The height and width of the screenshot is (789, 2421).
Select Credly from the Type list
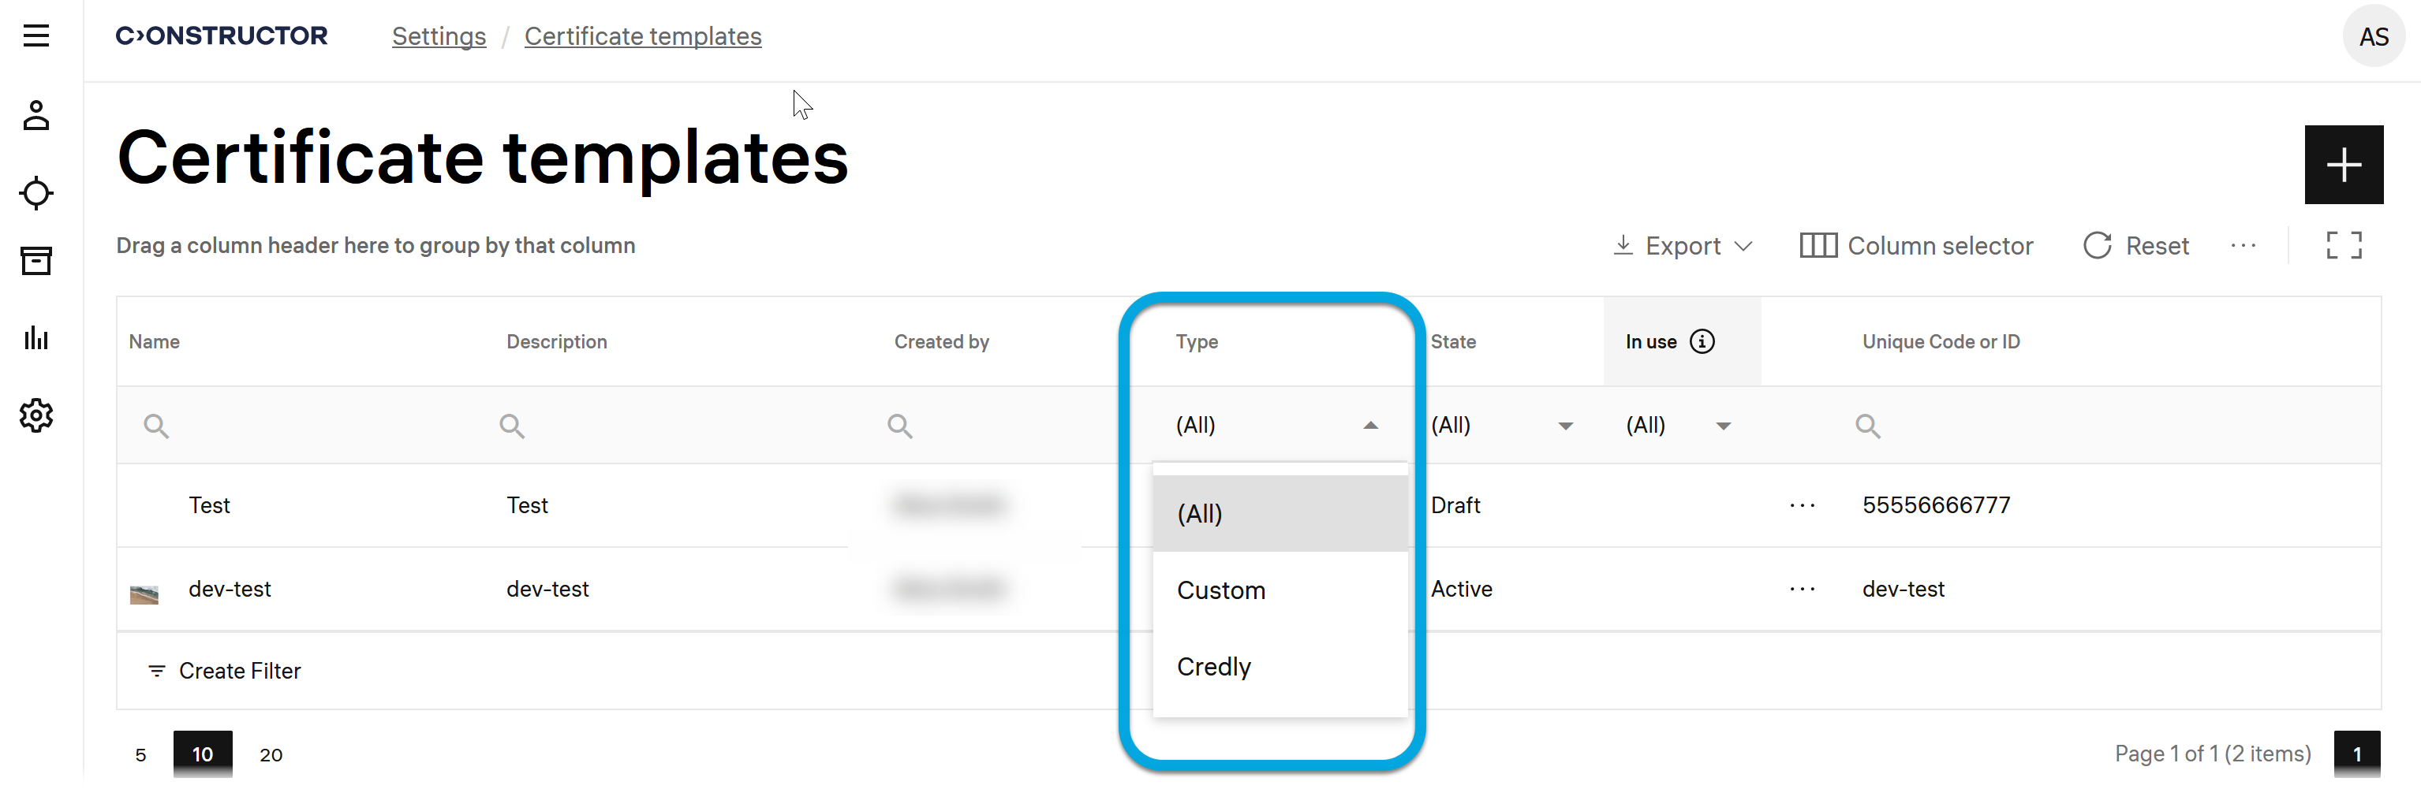[x=1213, y=667]
